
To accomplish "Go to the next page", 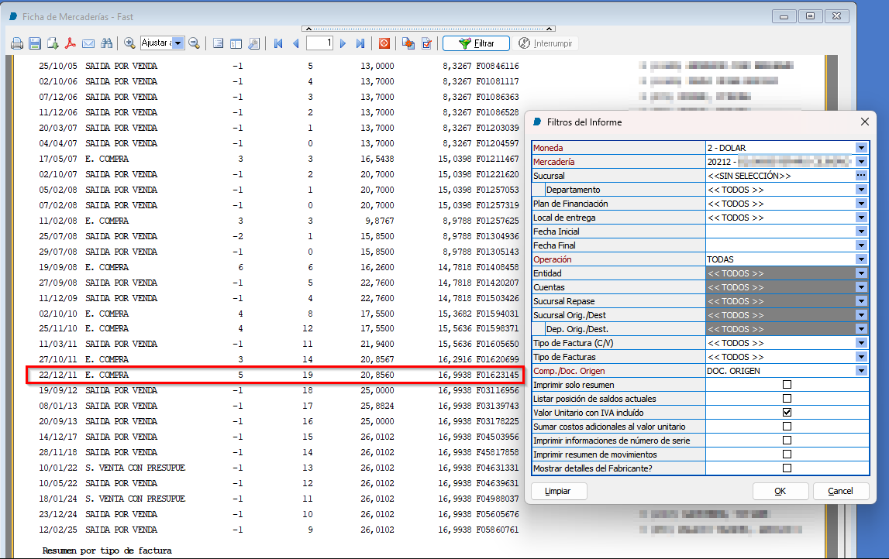I will point(343,43).
